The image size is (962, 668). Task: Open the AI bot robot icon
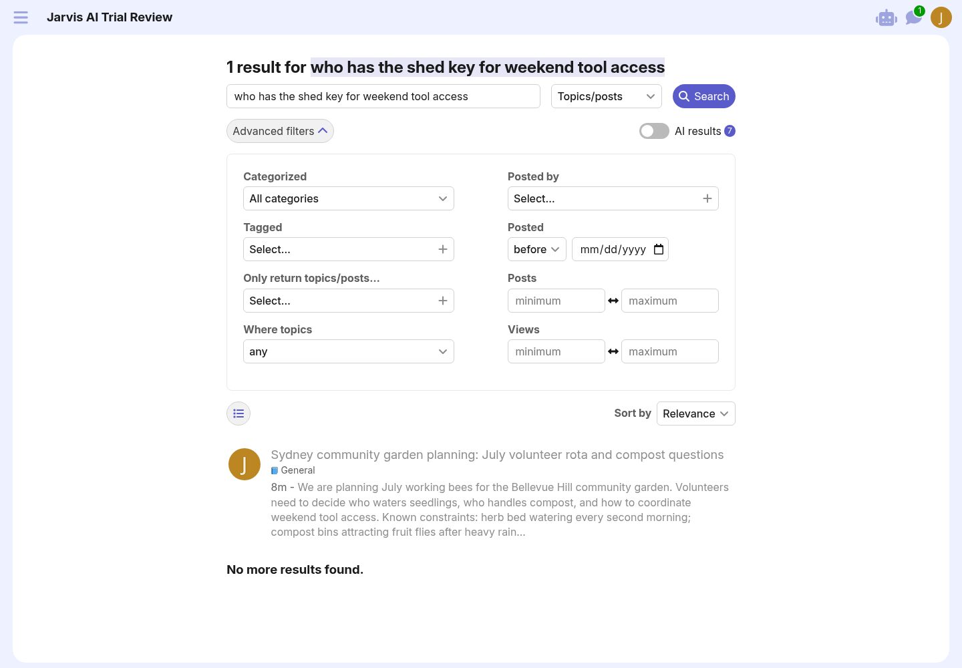[887, 18]
